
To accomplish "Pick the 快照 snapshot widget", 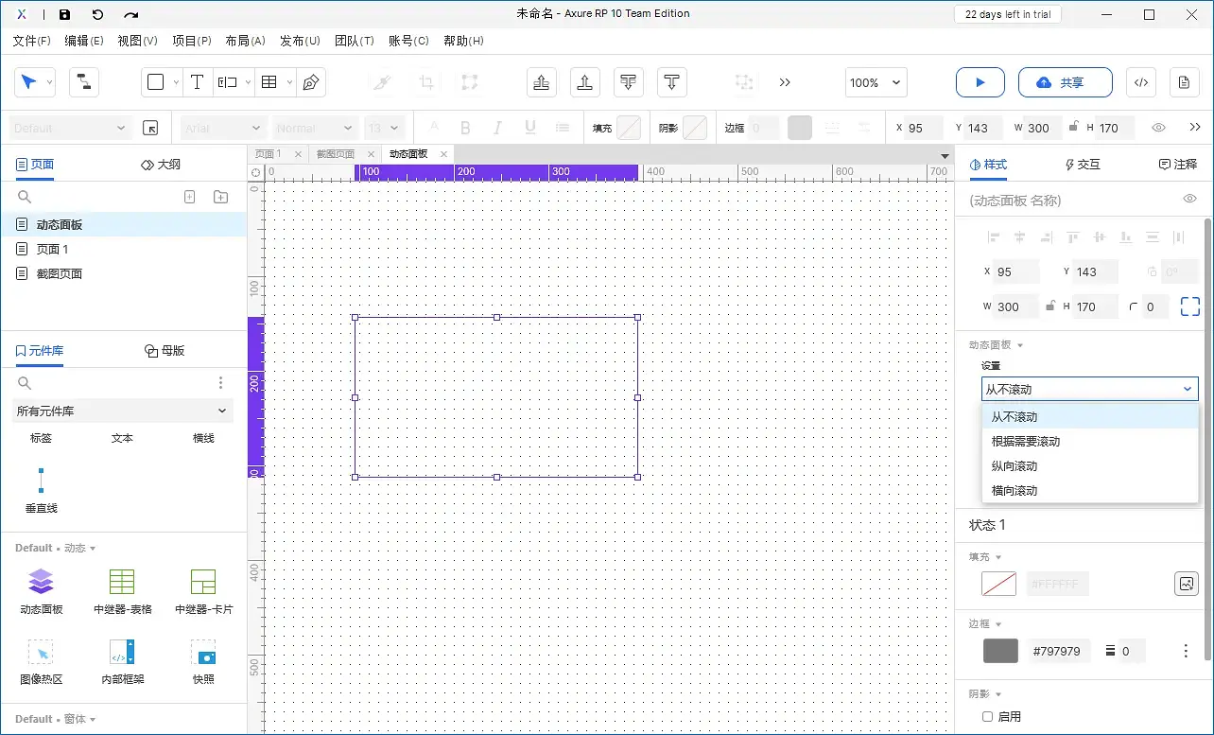I will (x=203, y=660).
